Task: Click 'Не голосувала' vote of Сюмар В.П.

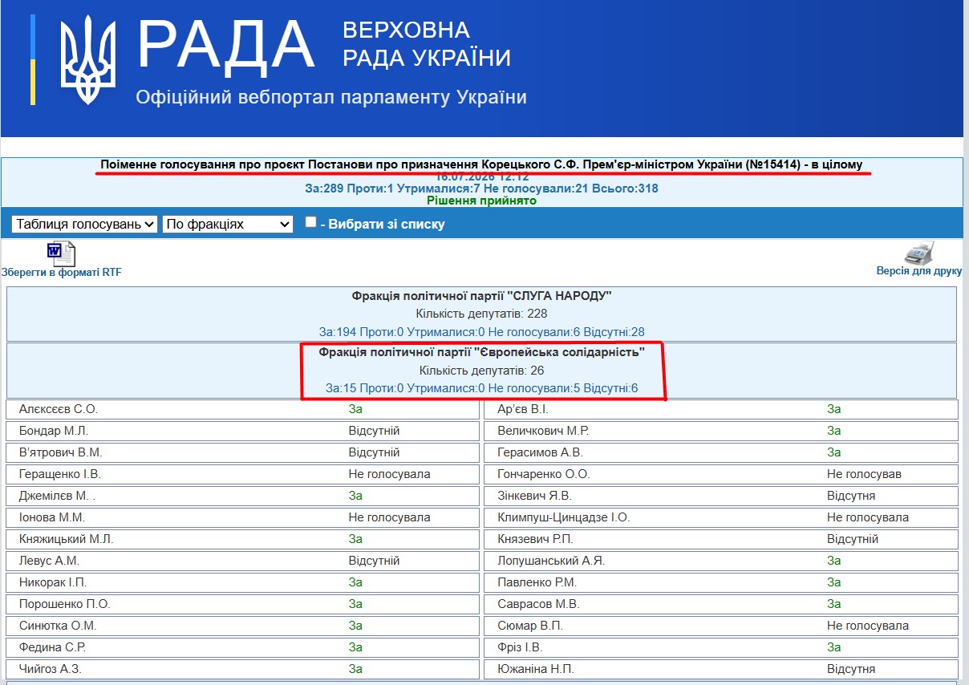Action: point(868,626)
